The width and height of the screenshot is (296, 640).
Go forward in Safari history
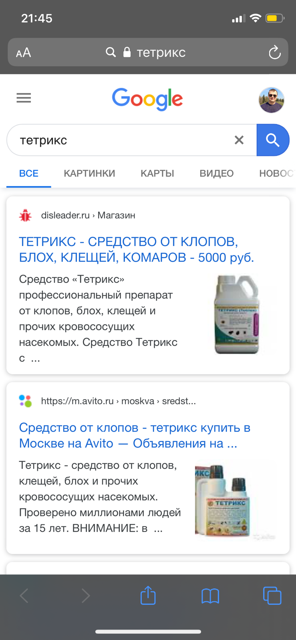pos(86,596)
